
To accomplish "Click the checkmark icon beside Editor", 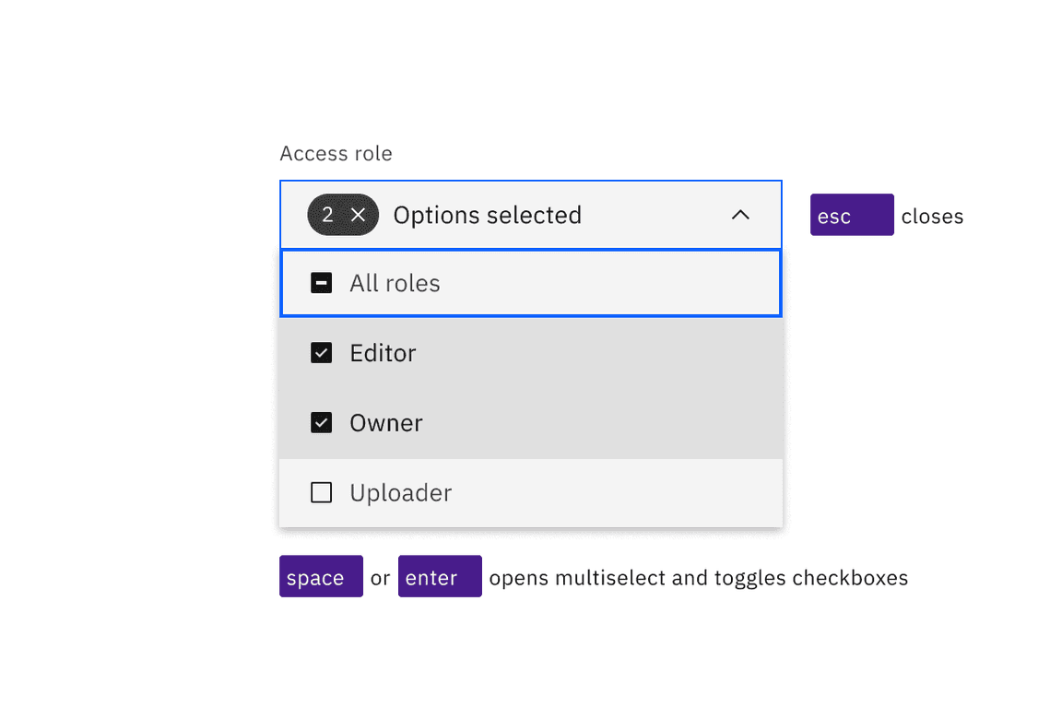I will pyautogui.click(x=321, y=352).
